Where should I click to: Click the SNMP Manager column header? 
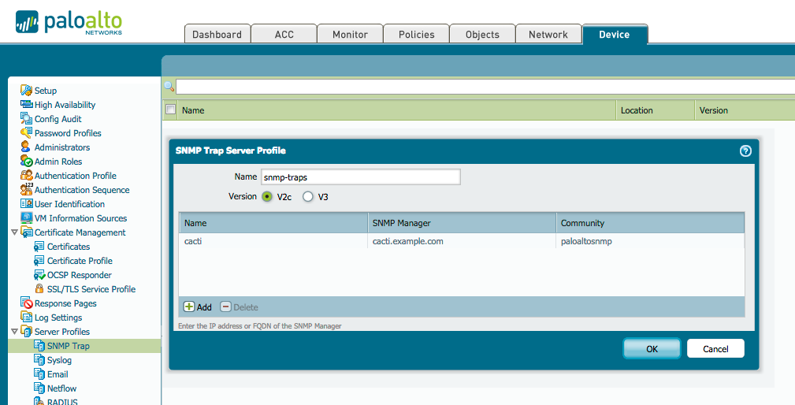(462, 223)
